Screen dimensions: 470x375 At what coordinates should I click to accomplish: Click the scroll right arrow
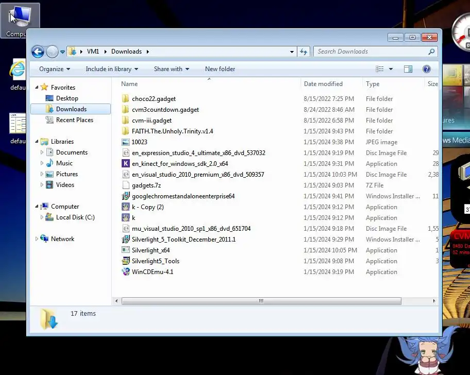pyautogui.click(x=434, y=301)
